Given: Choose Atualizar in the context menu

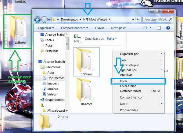Looking at the screenshot, I should 141,75.
